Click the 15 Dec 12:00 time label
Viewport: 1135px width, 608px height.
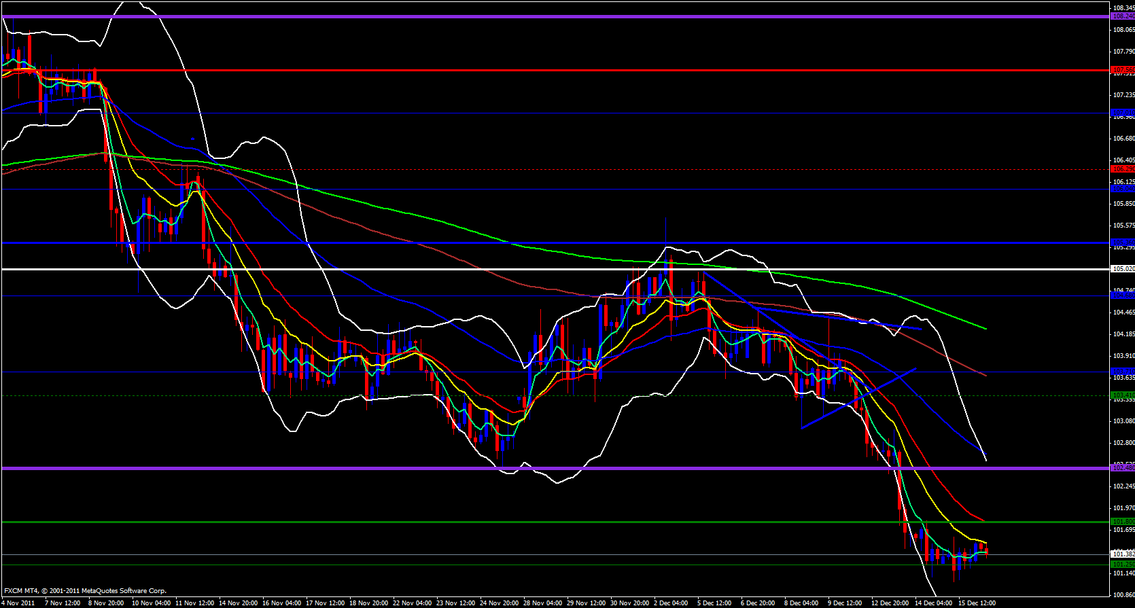[977, 603]
